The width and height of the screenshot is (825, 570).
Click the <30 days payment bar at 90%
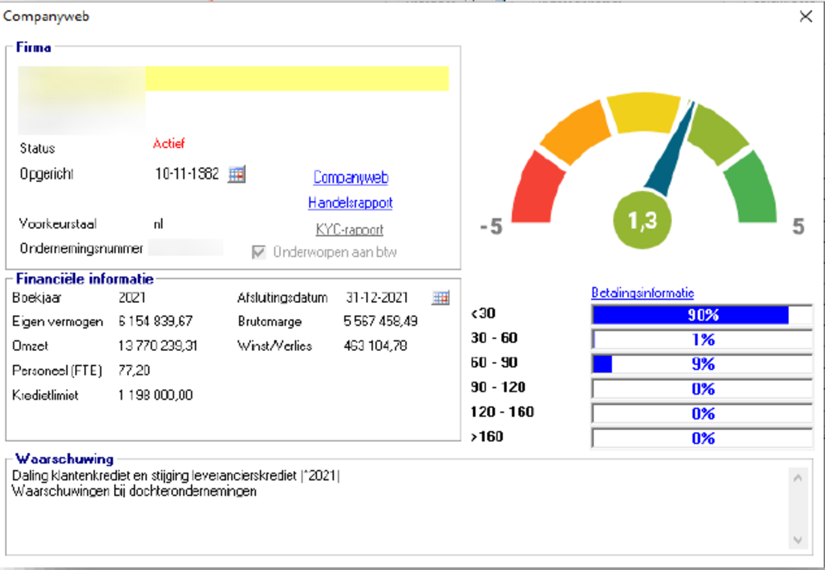pos(701,315)
